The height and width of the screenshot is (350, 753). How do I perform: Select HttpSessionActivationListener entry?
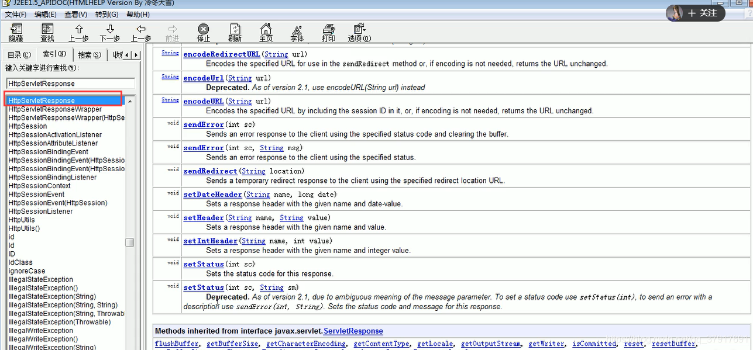(55, 134)
